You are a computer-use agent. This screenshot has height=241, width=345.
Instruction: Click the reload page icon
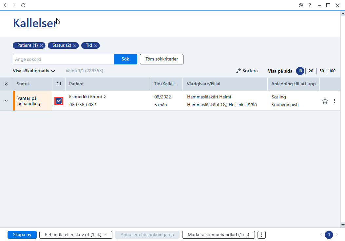pos(23,5)
